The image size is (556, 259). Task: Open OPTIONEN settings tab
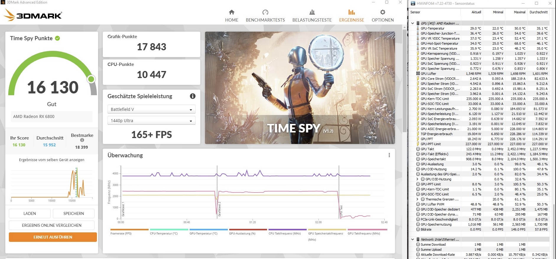(383, 20)
